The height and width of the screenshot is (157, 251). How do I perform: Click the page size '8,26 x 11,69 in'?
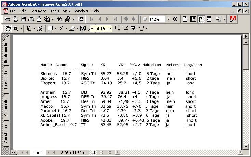tap(73, 153)
